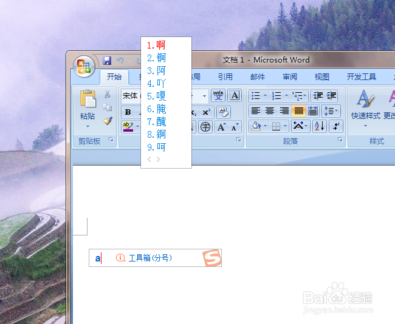Save the document with the floppy icon
395x324 pixels.
pos(107,61)
